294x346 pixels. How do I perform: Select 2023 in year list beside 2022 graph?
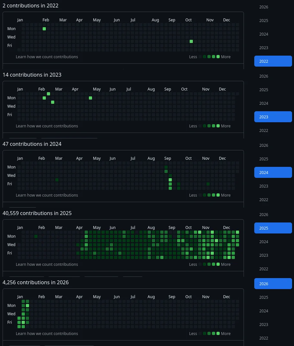click(x=264, y=48)
